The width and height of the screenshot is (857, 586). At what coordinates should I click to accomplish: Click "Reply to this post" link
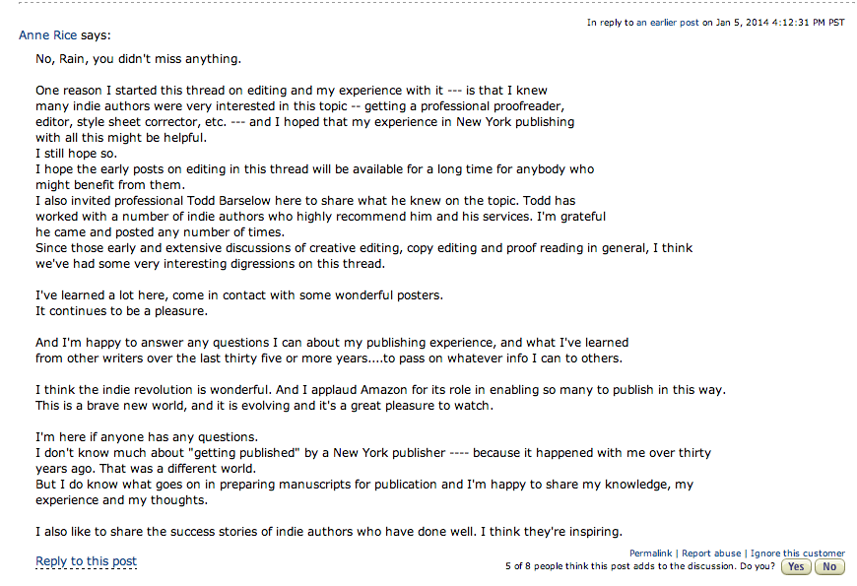click(x=86, y=561)
